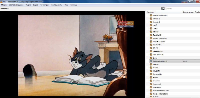Open the Субтитры menu
The width and height of the screenshot is (200, 98).
[x=44, y=5]
